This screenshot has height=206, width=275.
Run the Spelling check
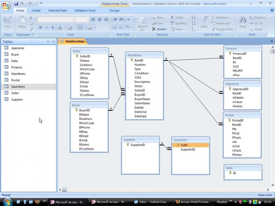(x=178, y=23)
